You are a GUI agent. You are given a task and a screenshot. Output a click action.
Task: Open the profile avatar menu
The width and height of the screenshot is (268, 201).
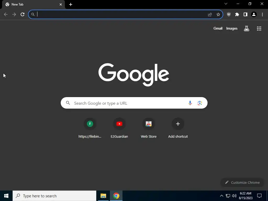[x=254, y=15]
